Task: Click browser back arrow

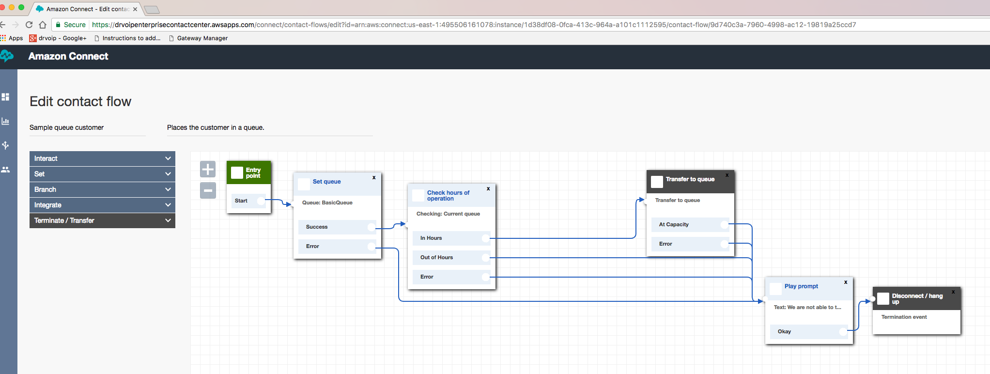Action: pyautogui.click(x=2, y=25)
